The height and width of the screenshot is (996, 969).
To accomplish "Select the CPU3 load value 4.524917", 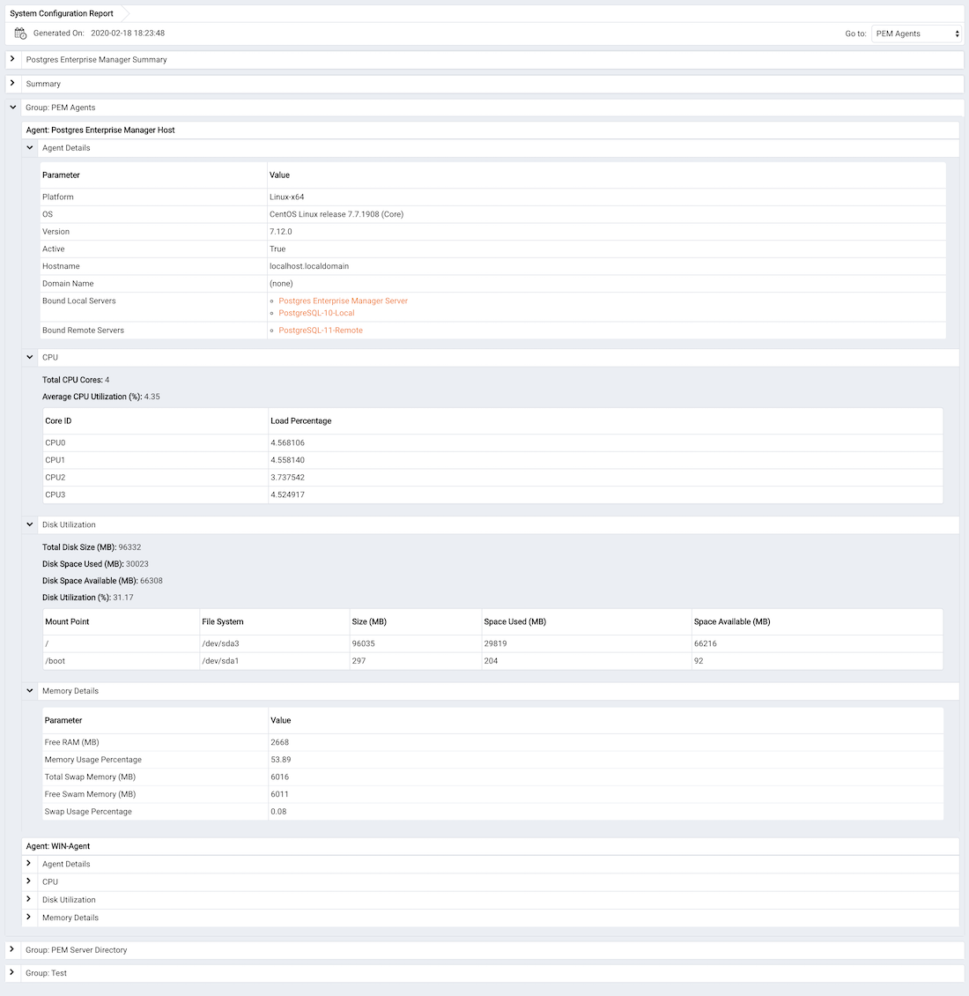I will (288, 494).
